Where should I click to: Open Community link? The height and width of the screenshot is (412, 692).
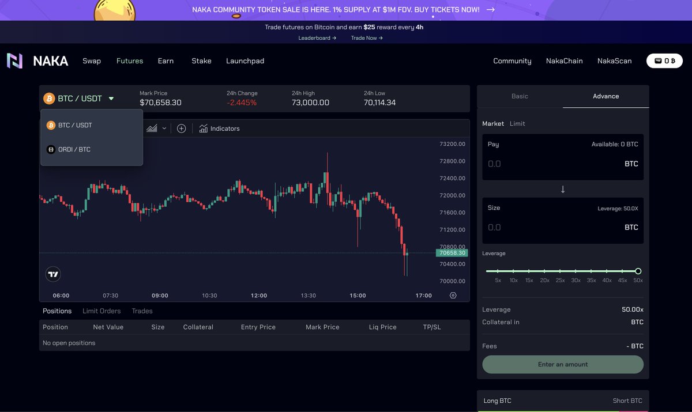(x=512, y=61)
